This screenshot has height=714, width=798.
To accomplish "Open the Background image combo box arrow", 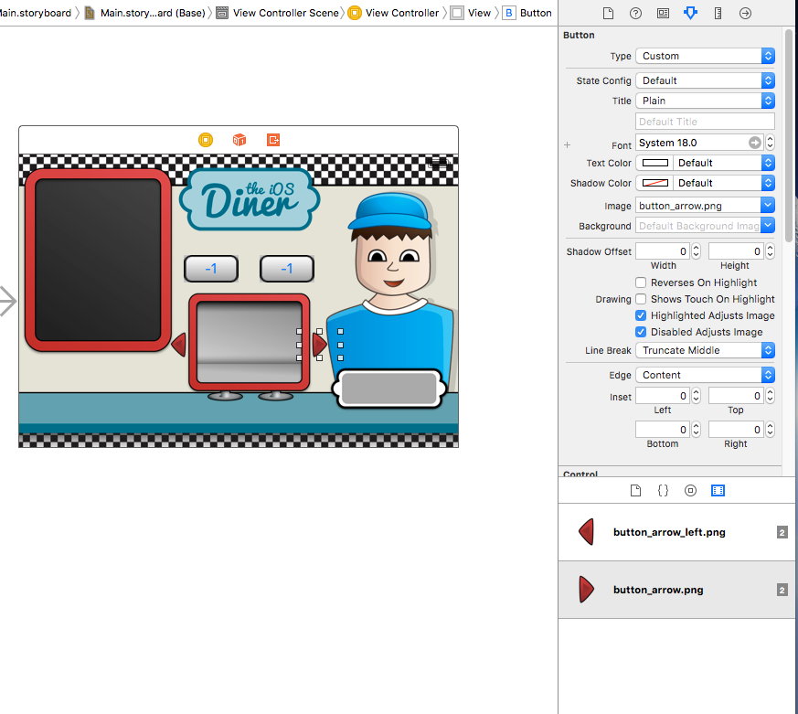I will (768, 225).
